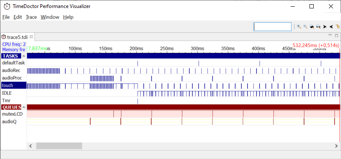Minimize the trace5.tdi editor view
Image resolution: width=341 pixels, height=159 pixels.
pos(330,35)
